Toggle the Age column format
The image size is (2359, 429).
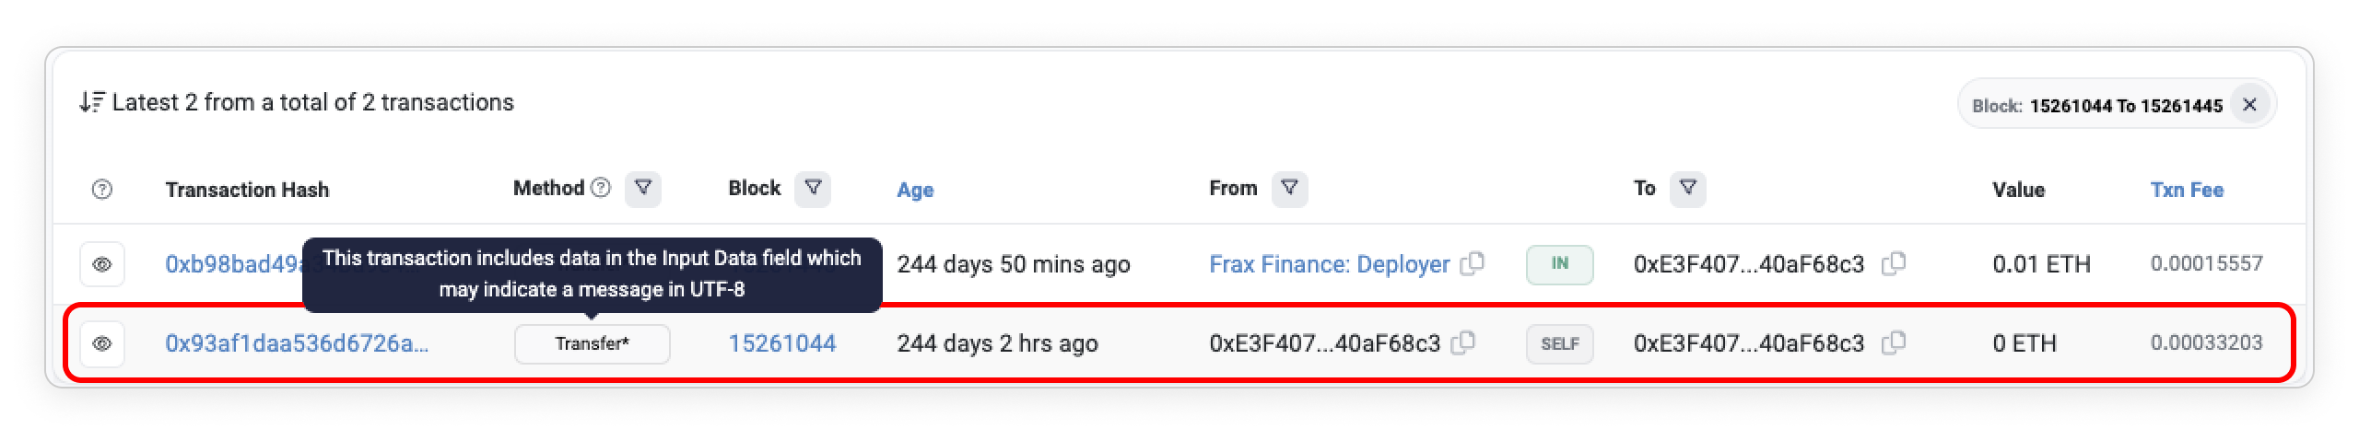click(915, 190)
